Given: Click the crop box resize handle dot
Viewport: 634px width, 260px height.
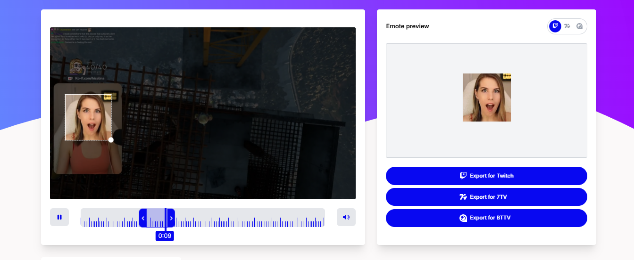Looking at the screenshot, I should click(x=111, y=140).
